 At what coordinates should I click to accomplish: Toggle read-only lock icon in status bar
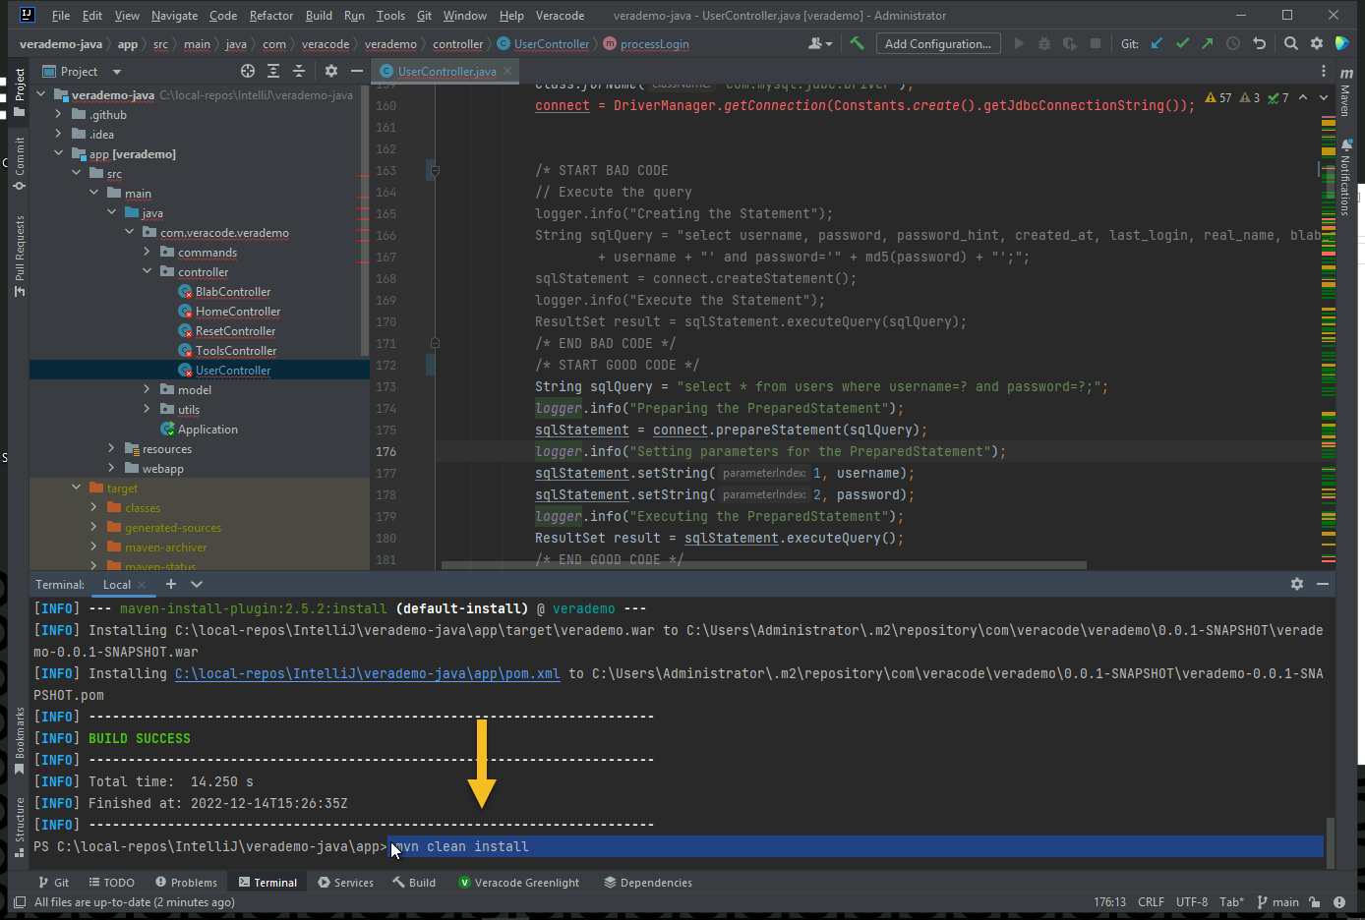[x=1314, y=901]
